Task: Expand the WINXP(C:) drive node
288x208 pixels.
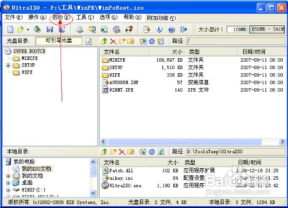Action: pyautogui.click(x=8, y=190)
